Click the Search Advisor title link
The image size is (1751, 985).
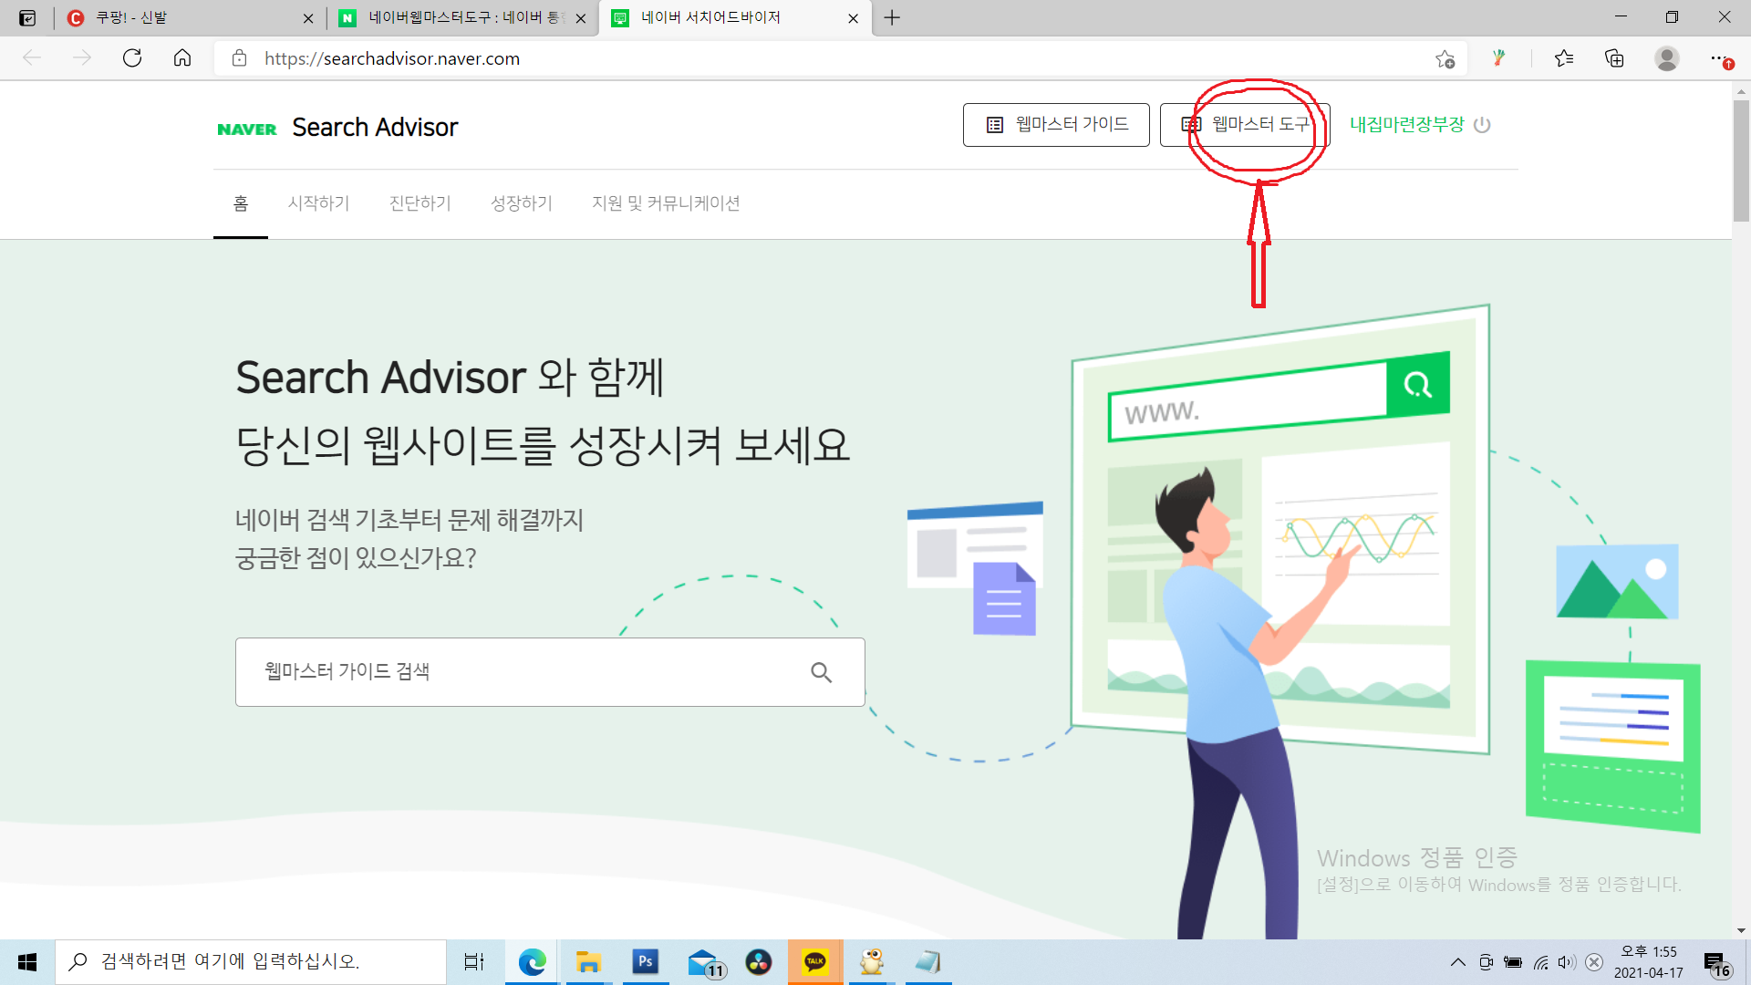[x=375, y=128]
